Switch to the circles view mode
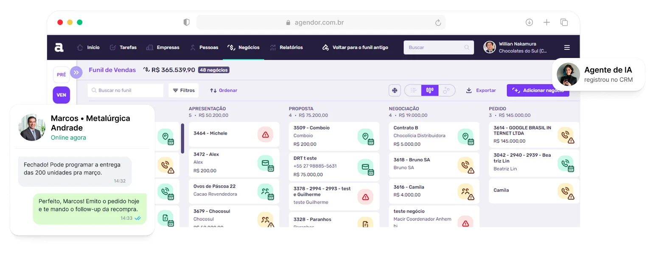Screen dimensions: 650x257 pyautogui.click(x=446, y=90)
